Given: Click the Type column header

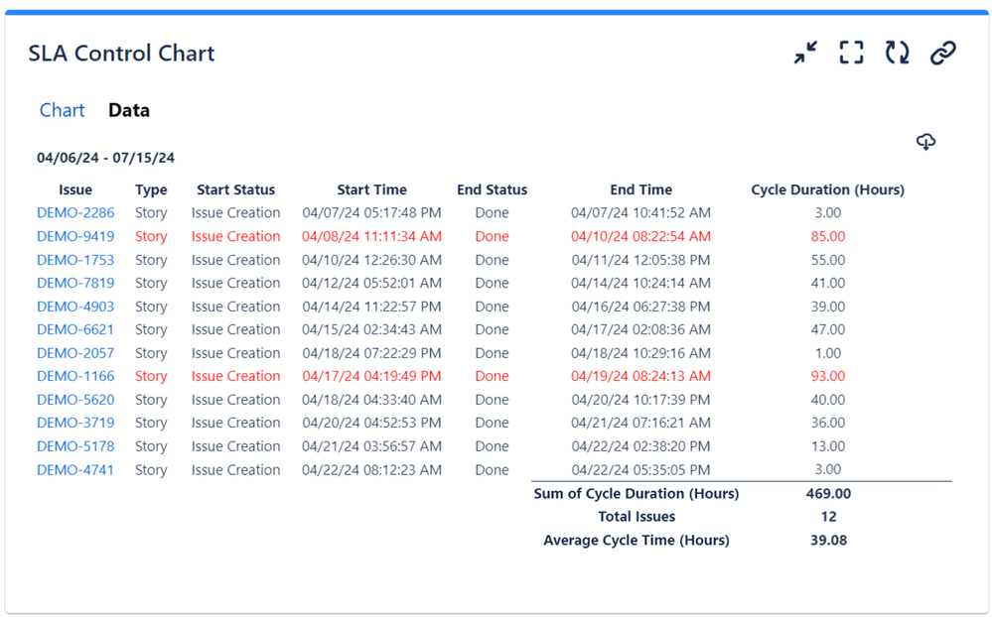Looking at the screenshot, I should (151, 189).
